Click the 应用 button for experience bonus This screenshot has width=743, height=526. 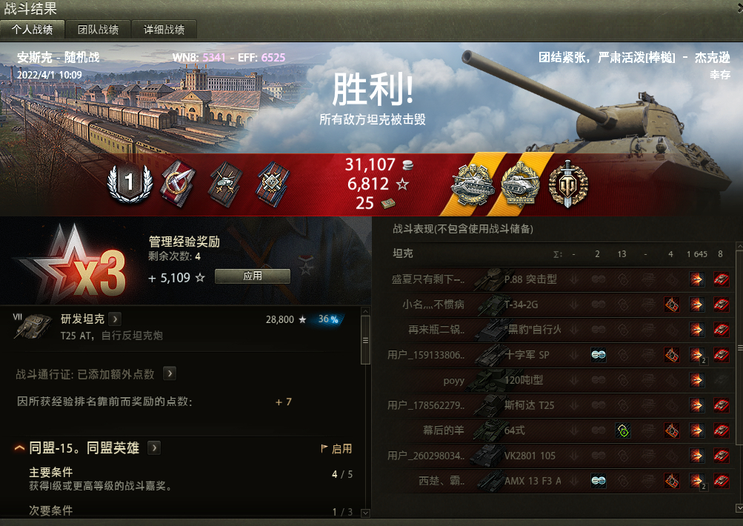coord(253,276)
